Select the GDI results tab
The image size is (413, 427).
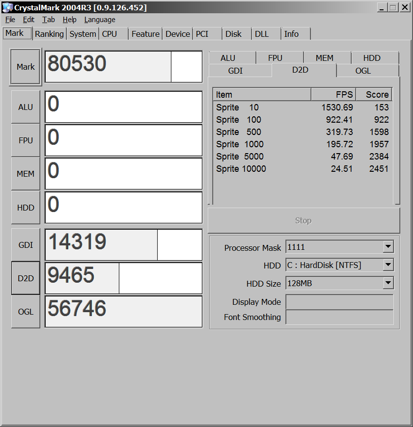click(236, 71)
